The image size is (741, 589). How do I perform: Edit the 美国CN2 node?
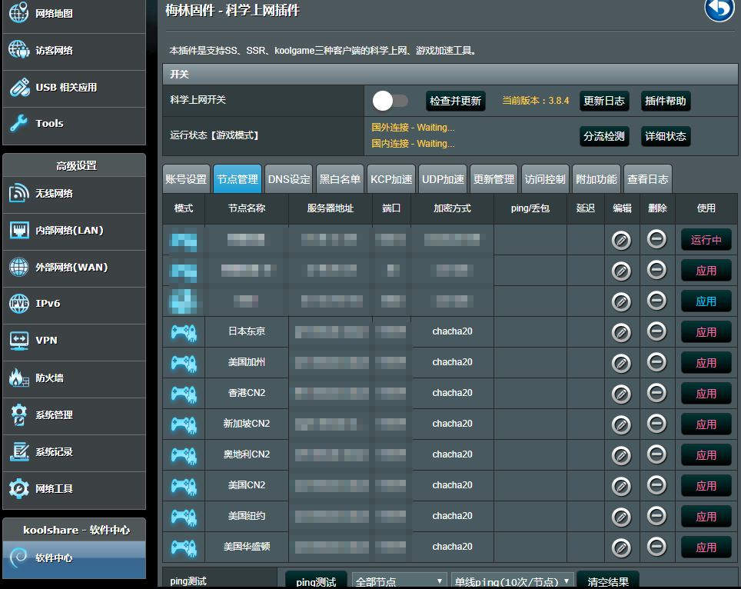(621, 487)
